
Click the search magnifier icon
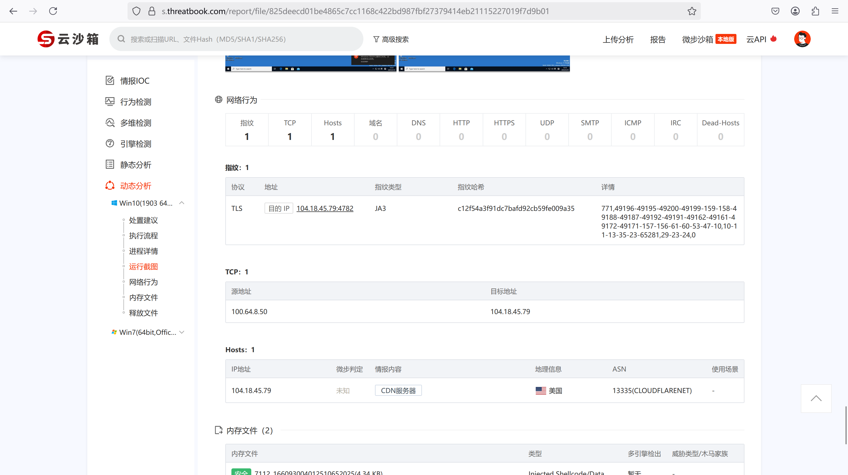pos(121,39)
